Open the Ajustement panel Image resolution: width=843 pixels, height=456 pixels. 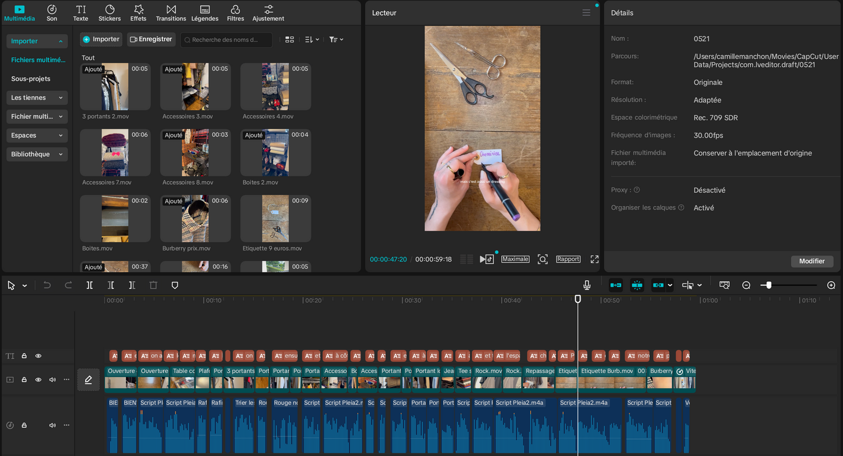(268, 13)
